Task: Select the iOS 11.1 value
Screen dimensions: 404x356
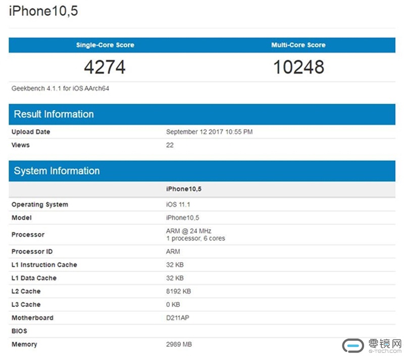Action: coord(178,205)
